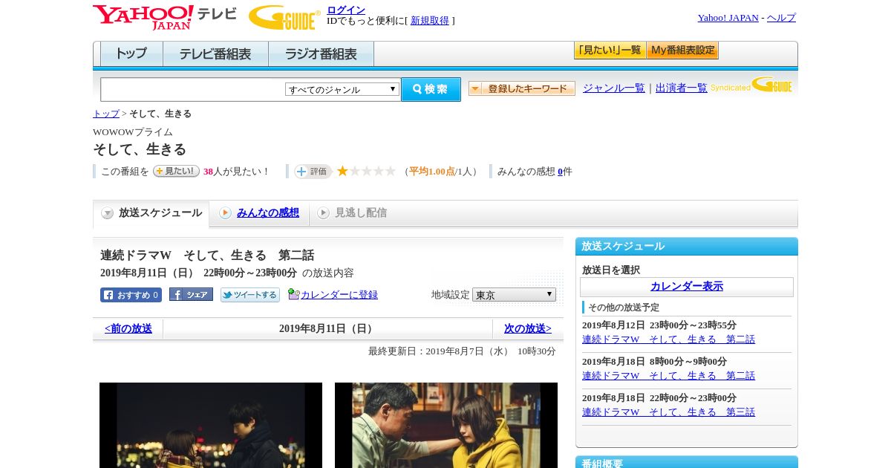This screenshot has height=468, width=891.
Task: Click the 新規取得 link
Action: click(430, 21)
